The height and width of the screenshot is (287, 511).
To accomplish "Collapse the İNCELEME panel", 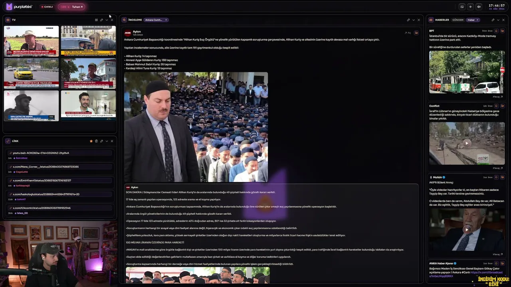I will pos(414,20).
